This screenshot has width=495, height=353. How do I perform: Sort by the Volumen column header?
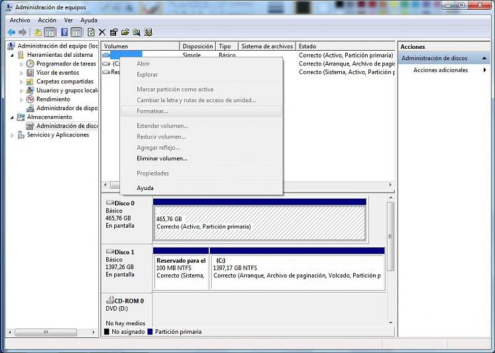coord(140,46)
